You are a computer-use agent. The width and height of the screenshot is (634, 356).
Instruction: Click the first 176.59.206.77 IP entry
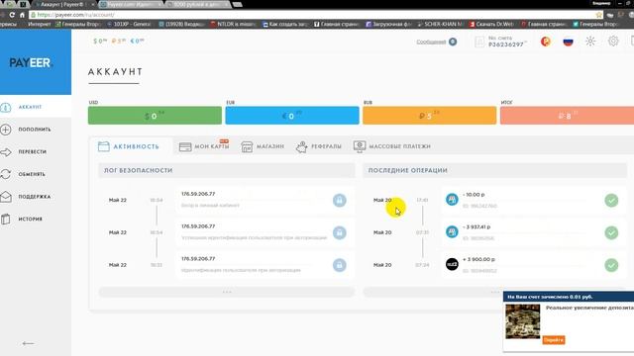[198, 194]
